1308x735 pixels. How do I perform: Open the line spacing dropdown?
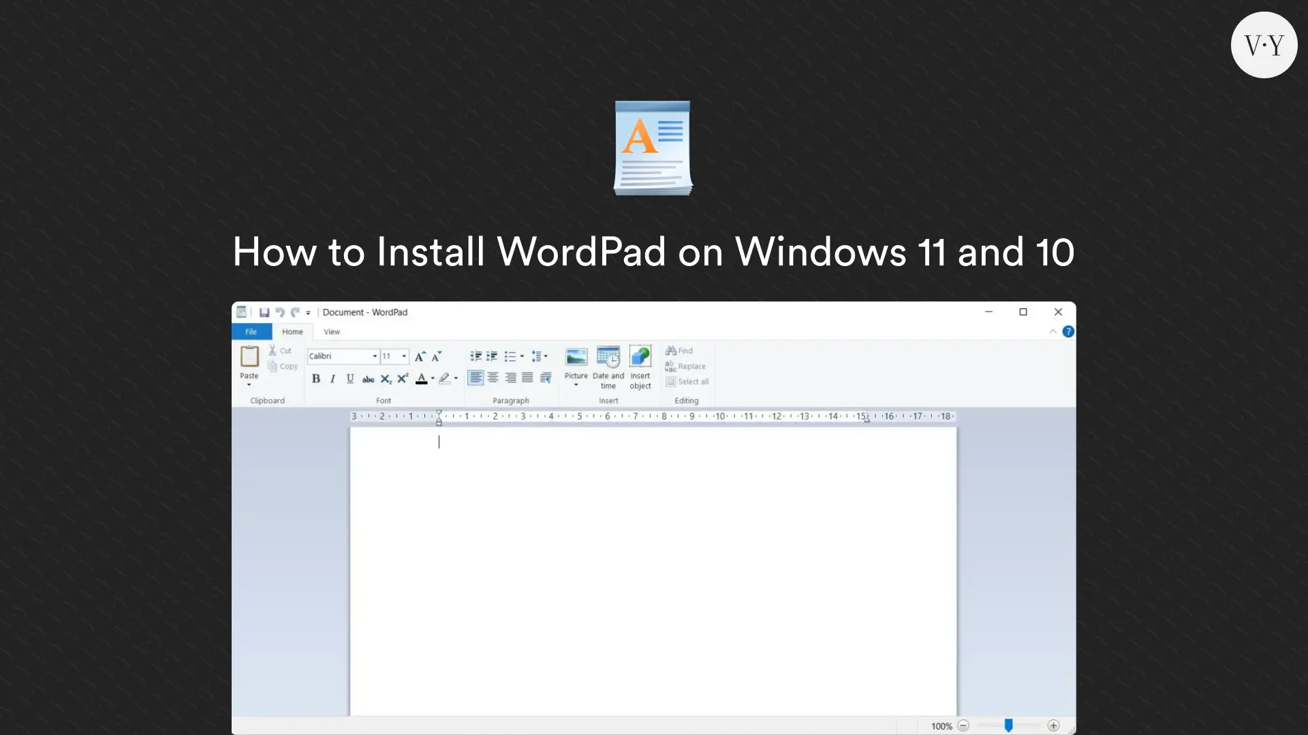540,356
